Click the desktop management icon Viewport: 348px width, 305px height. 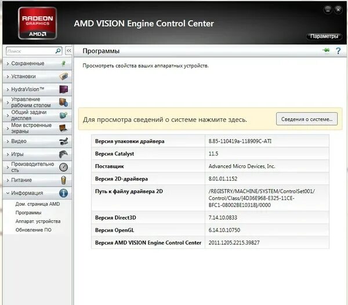[63, 102]
